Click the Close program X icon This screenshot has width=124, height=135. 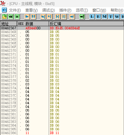coord(17,17)
